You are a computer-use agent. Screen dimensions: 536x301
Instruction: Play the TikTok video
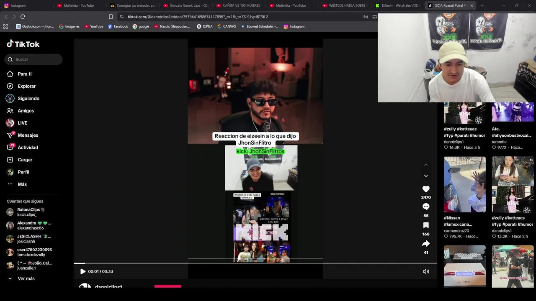82,271
